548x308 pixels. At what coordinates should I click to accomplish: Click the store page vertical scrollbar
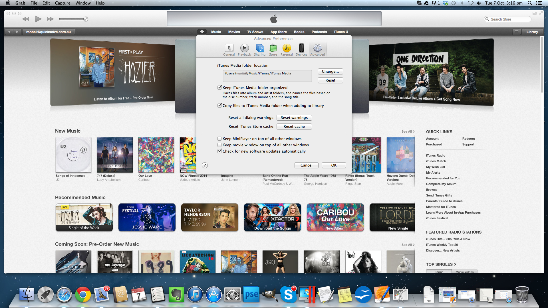[542, 64]
